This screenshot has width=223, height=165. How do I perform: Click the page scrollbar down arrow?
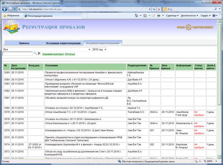(219, 157)
